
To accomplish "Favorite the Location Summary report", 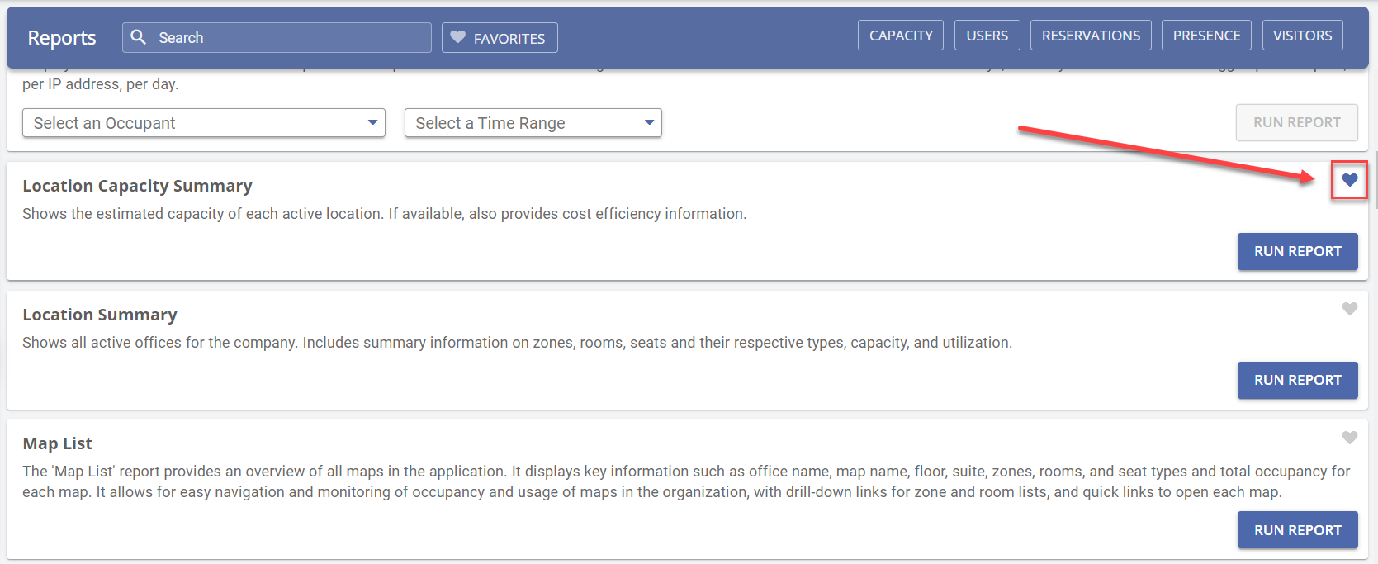I will click(1350, 309).
